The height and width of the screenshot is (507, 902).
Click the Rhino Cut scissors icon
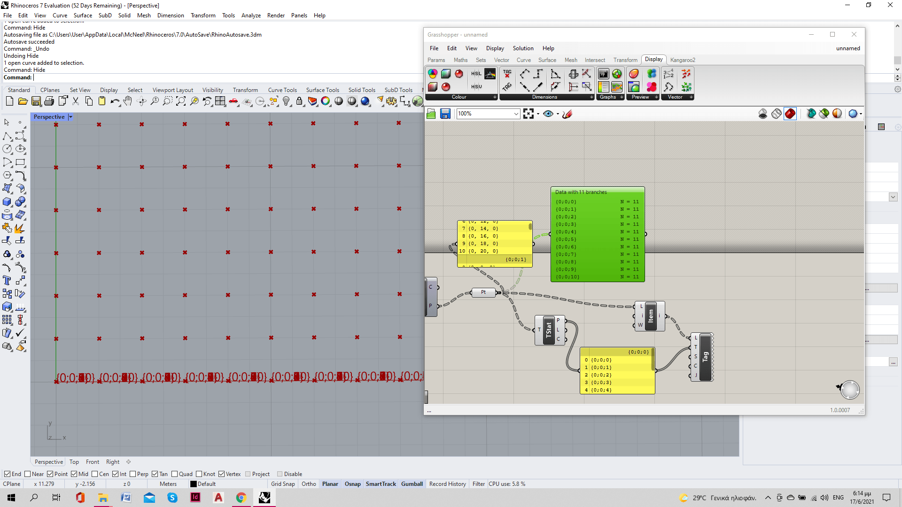coord(76,101)
